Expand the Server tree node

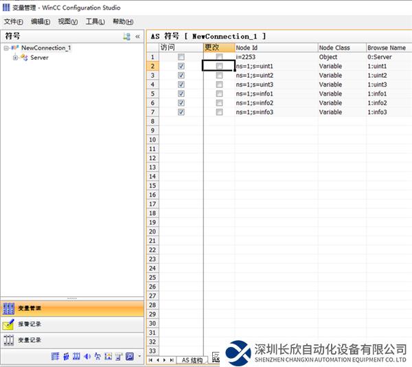[x=15, y=58]
